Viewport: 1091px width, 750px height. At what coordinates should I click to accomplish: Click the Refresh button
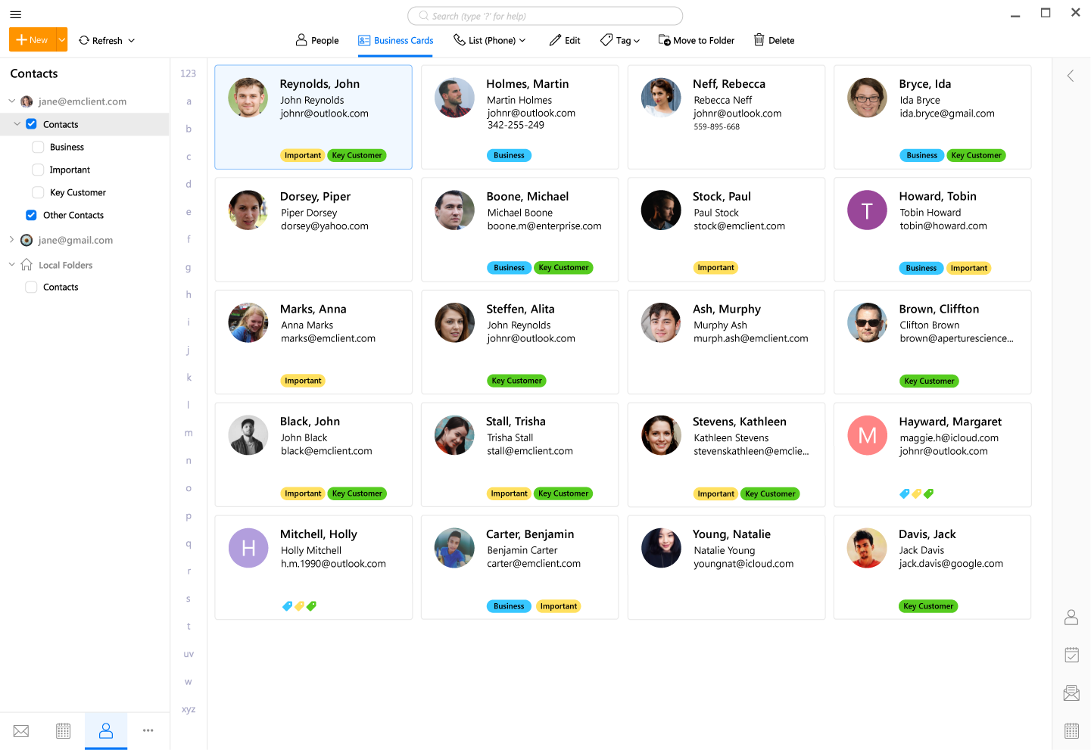click(x=106, y=40)
